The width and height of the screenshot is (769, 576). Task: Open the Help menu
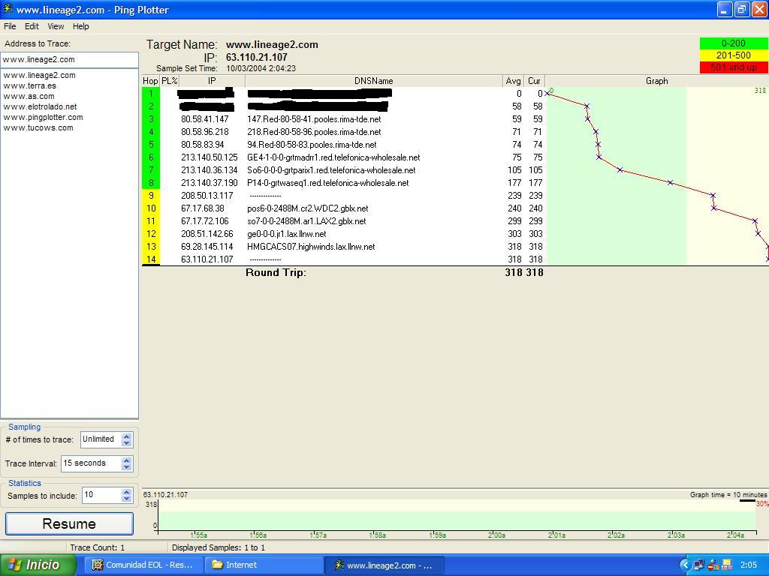pyautogui.click(x=81, y=26)
